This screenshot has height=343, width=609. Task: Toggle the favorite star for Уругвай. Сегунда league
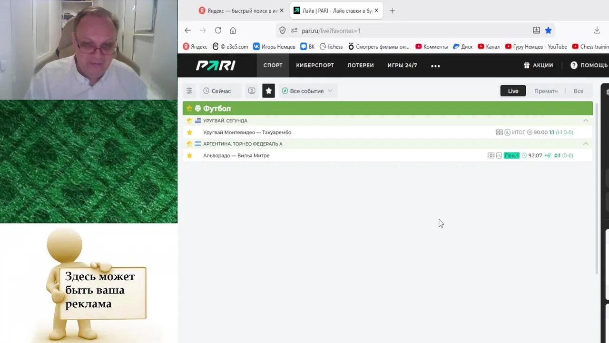tap(189, 121)
